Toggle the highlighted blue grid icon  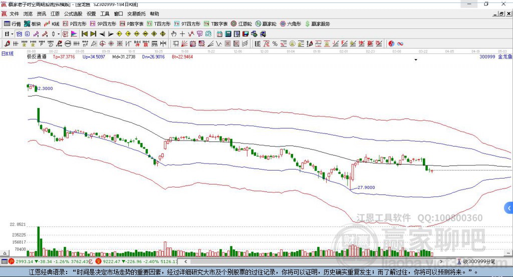(19, 34)
